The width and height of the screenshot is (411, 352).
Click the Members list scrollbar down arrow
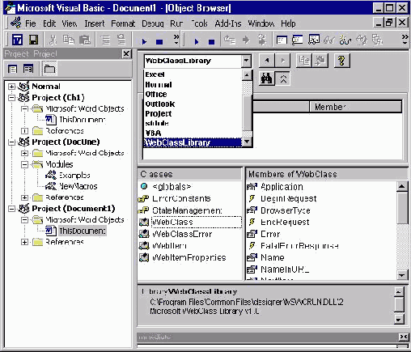pos(401,275)
